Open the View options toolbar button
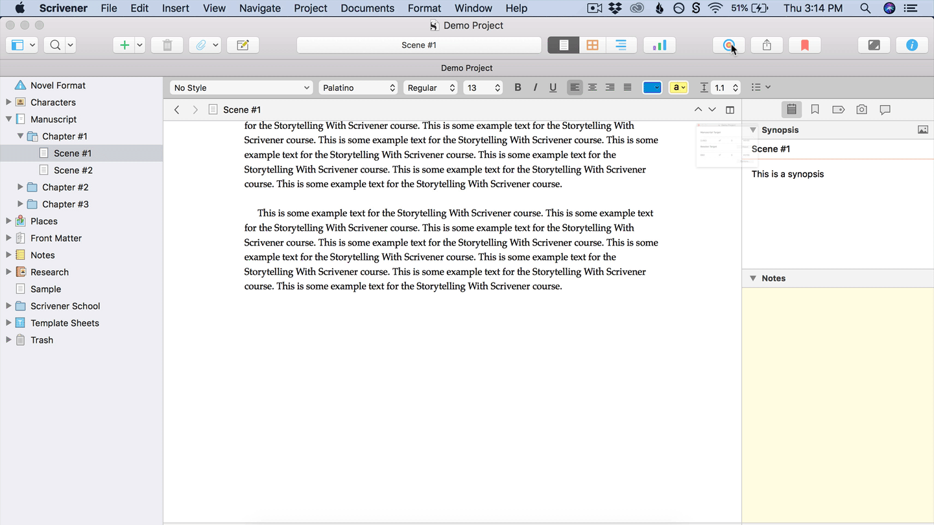Viewport: 934px width, 525px height. [21, 45]
